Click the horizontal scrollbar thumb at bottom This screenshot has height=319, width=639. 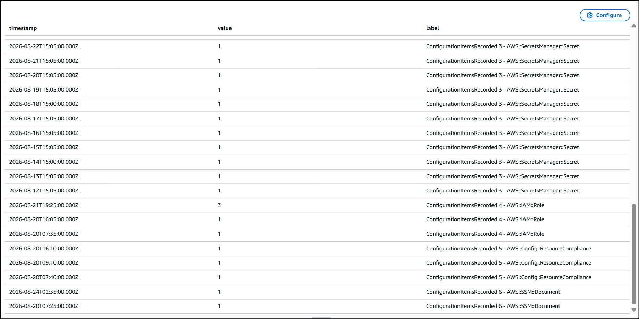(x=321, y=318)
